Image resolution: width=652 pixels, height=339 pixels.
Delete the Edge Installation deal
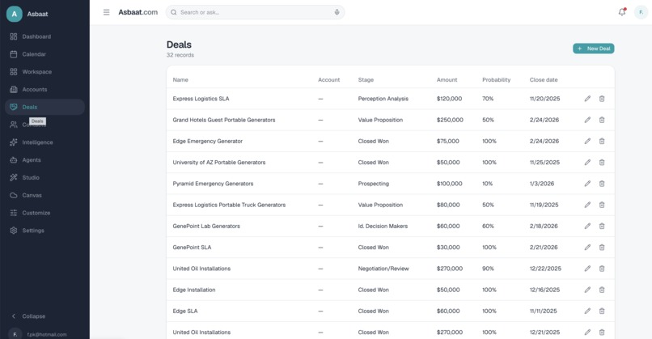[602, 290]
